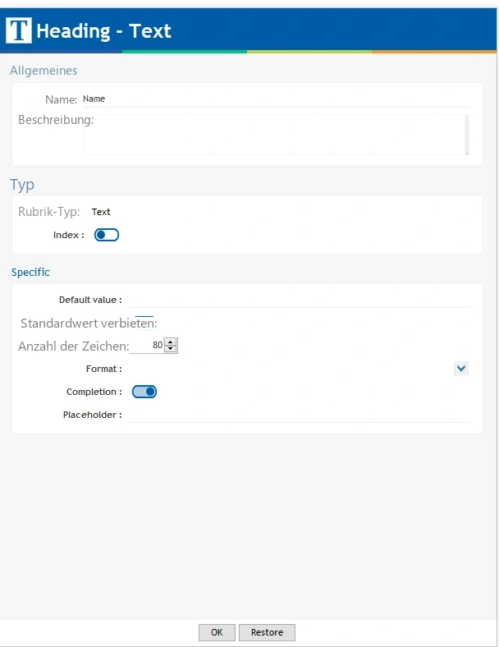Viewport: 499px width, 647px height.
Task: Click the Rubrik-Typ value Text
Action: pos(101,212)
